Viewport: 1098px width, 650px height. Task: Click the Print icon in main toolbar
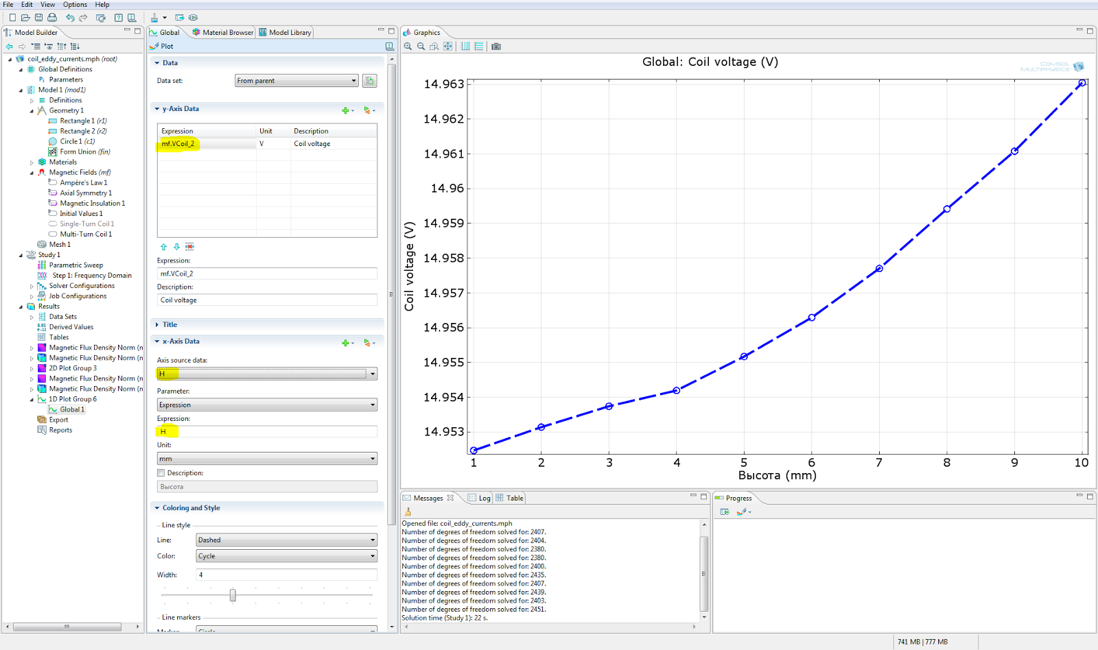[x=52, y=18]
